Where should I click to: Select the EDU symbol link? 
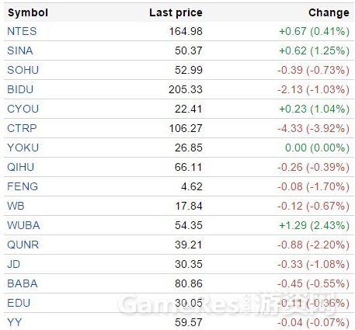19,303
